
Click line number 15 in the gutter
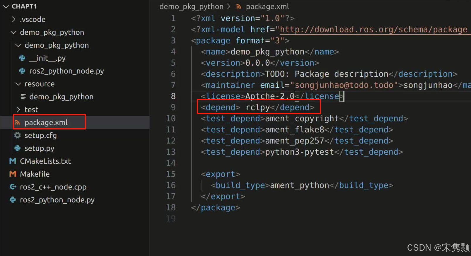[171, 174]
